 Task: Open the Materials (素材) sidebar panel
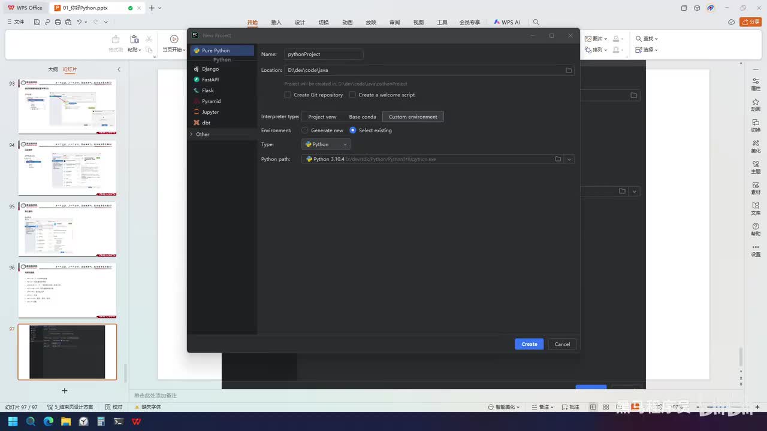[756, 188]
